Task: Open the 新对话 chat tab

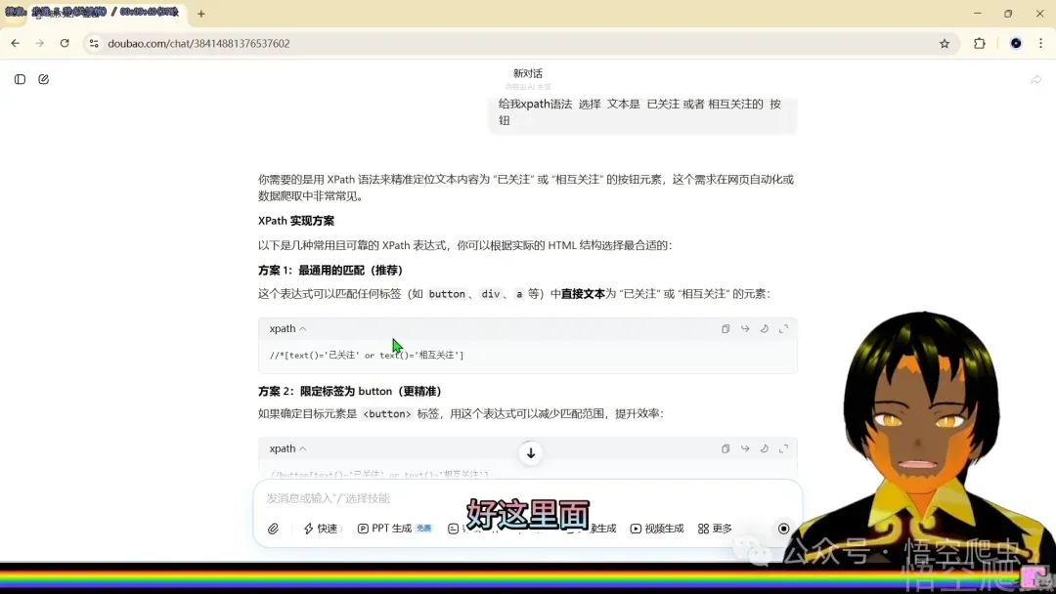Action: [x=527, y=72]
